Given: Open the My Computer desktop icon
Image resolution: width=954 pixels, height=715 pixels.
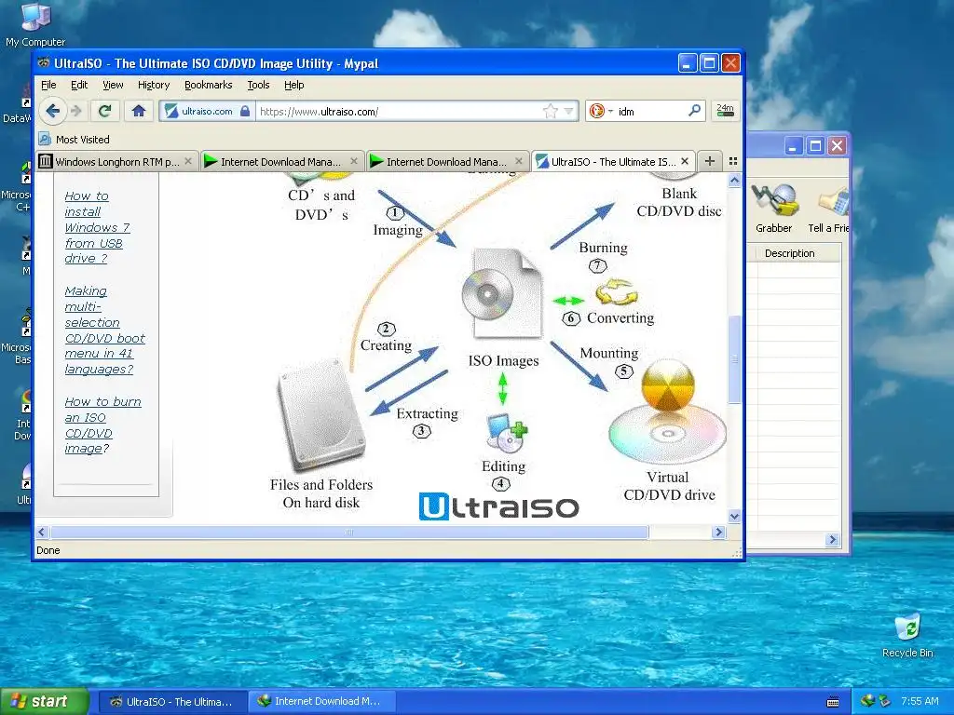Looking at the screenshot, I should click(35, 24).
